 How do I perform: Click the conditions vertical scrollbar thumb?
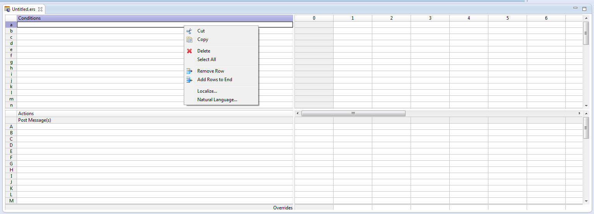[x=586, y=33]
